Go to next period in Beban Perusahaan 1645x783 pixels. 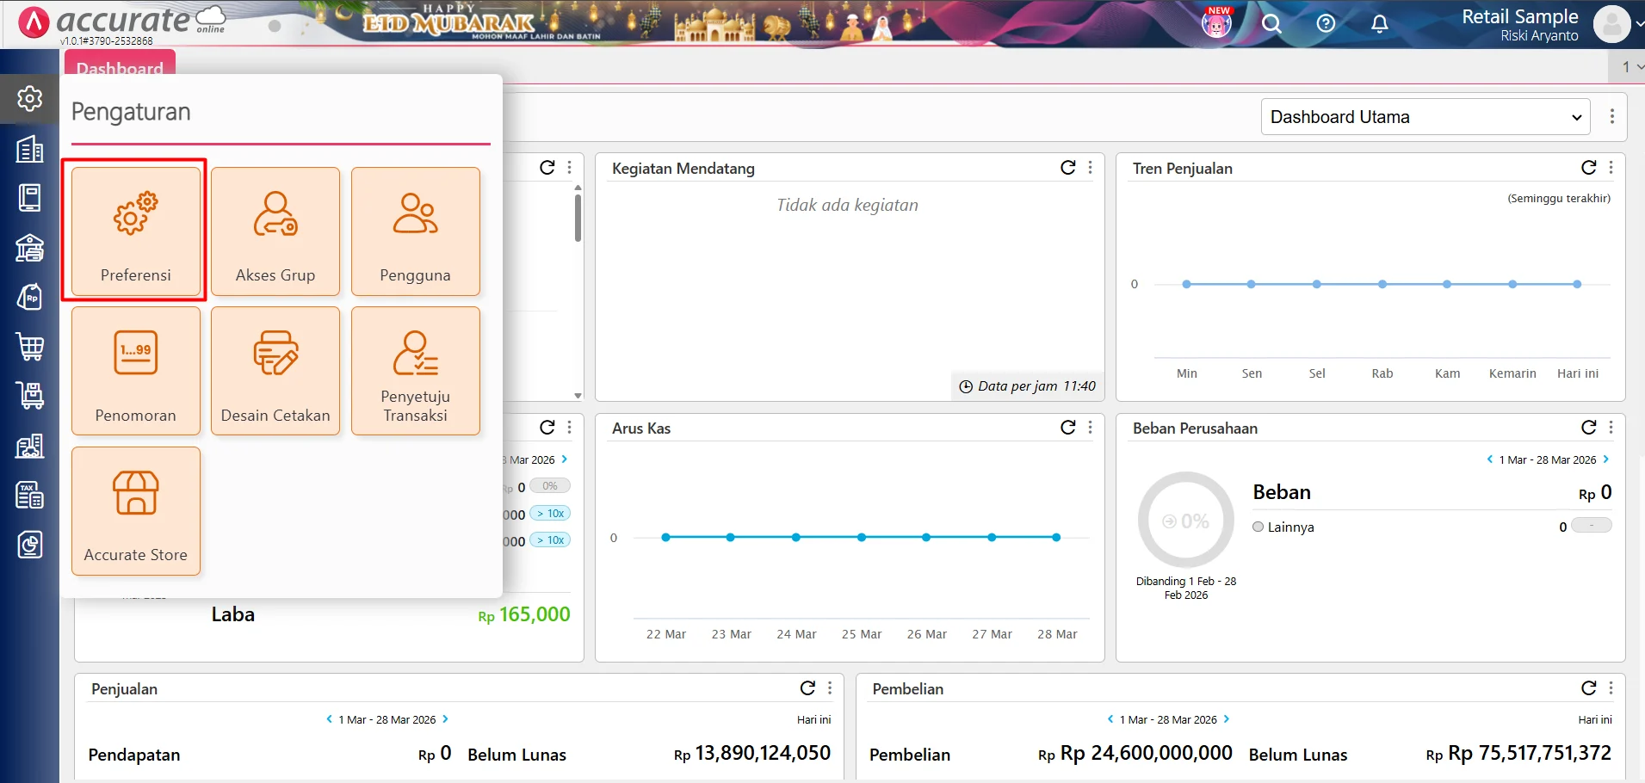point(1606,459)
